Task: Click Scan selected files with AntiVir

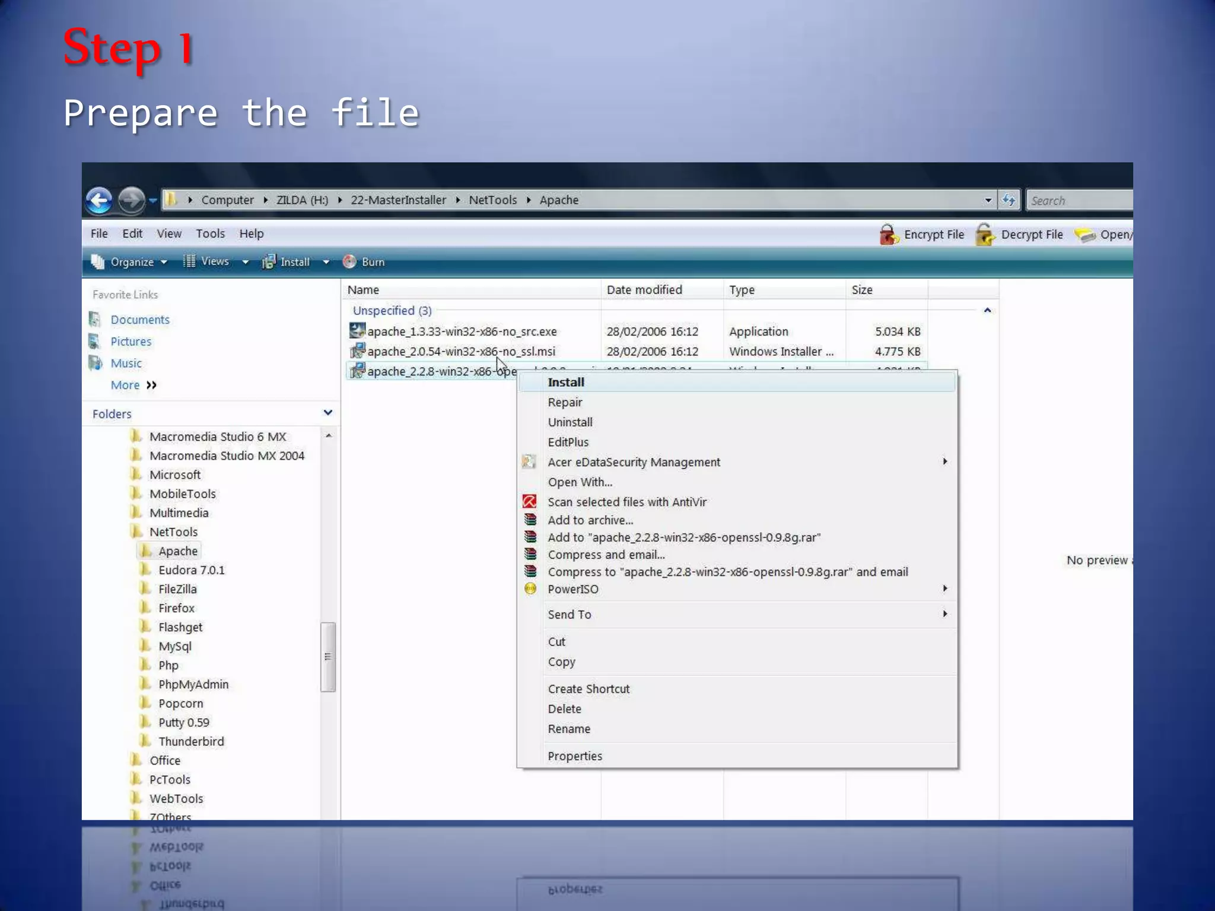Action: click(x=737, y=502)
